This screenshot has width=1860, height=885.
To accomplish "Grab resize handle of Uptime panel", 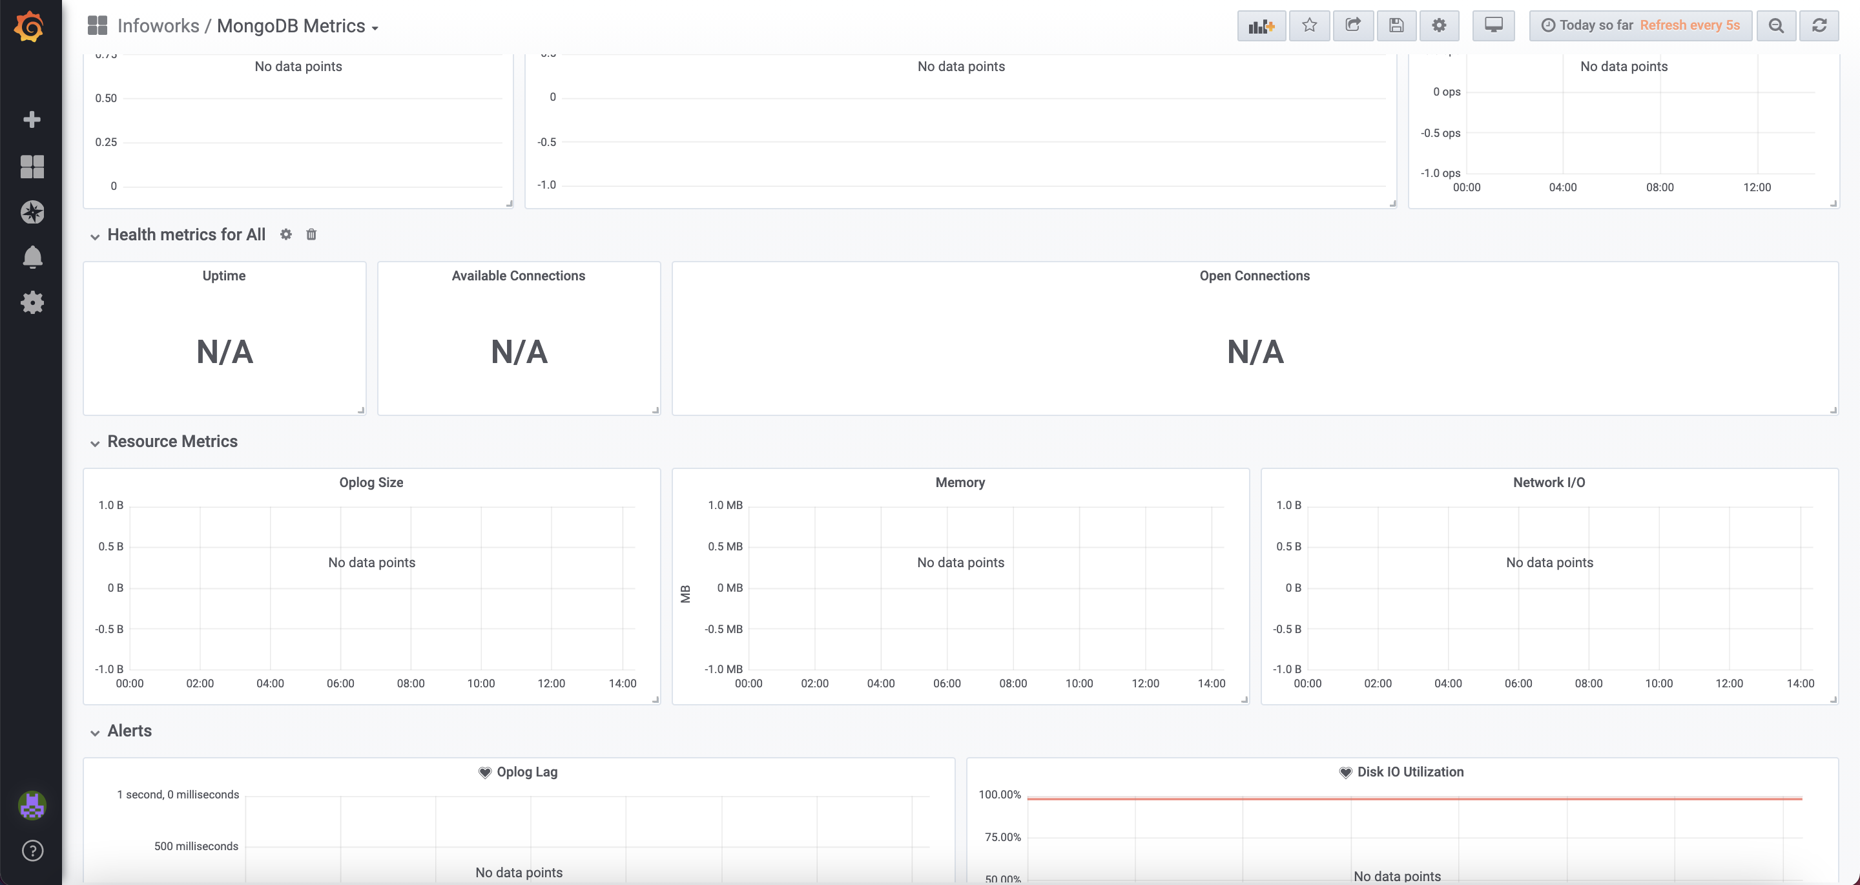I will tap(361, 410).
